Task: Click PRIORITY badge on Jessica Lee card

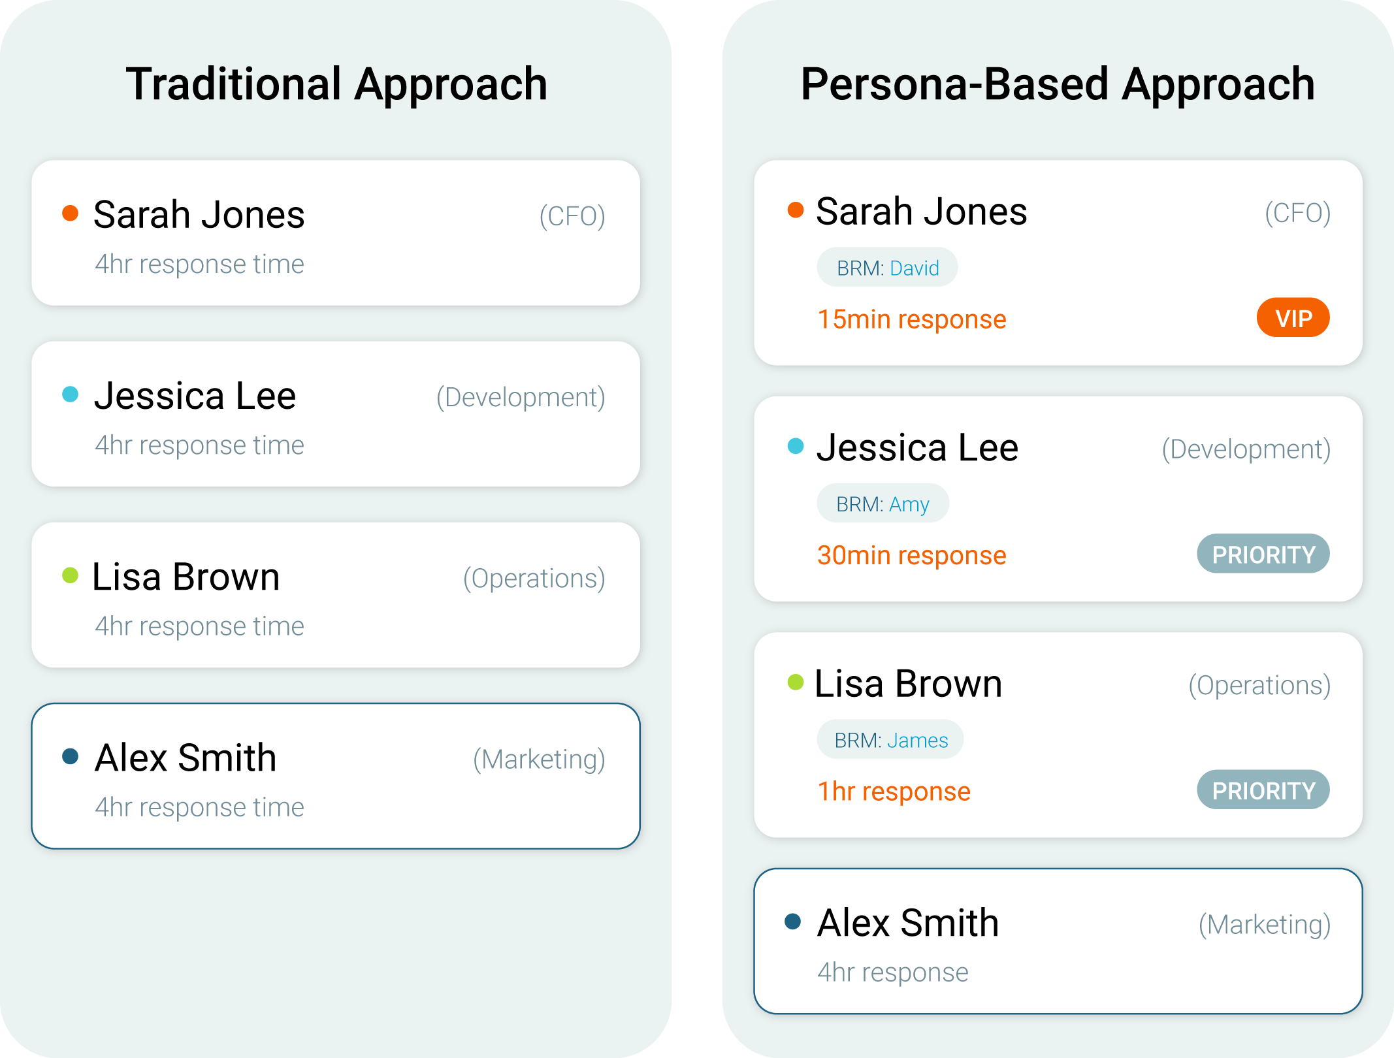Action: pos(1263,554)
